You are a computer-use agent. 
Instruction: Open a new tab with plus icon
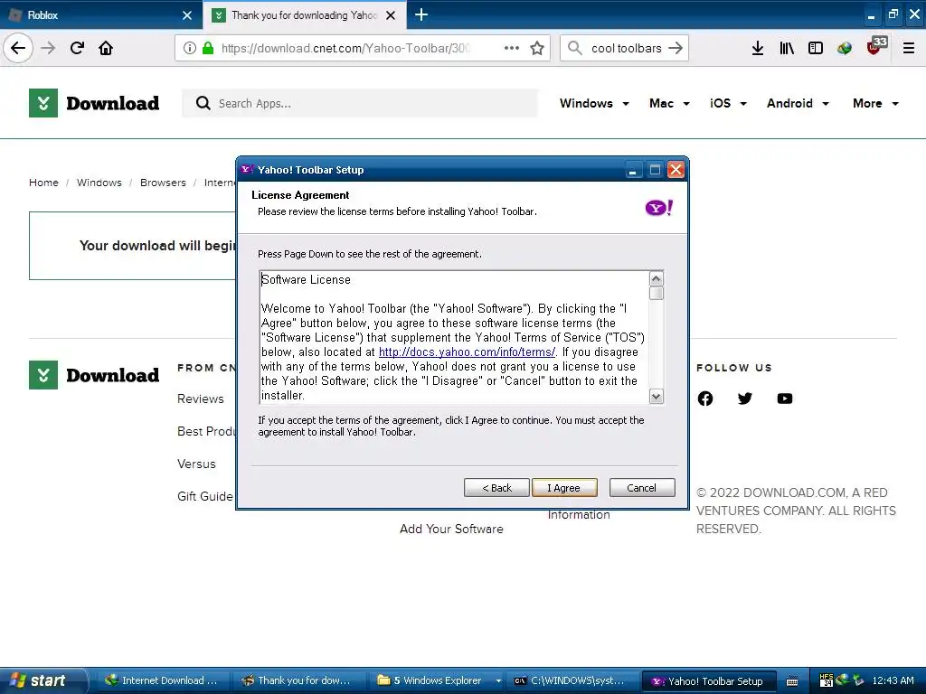(421, 14)
